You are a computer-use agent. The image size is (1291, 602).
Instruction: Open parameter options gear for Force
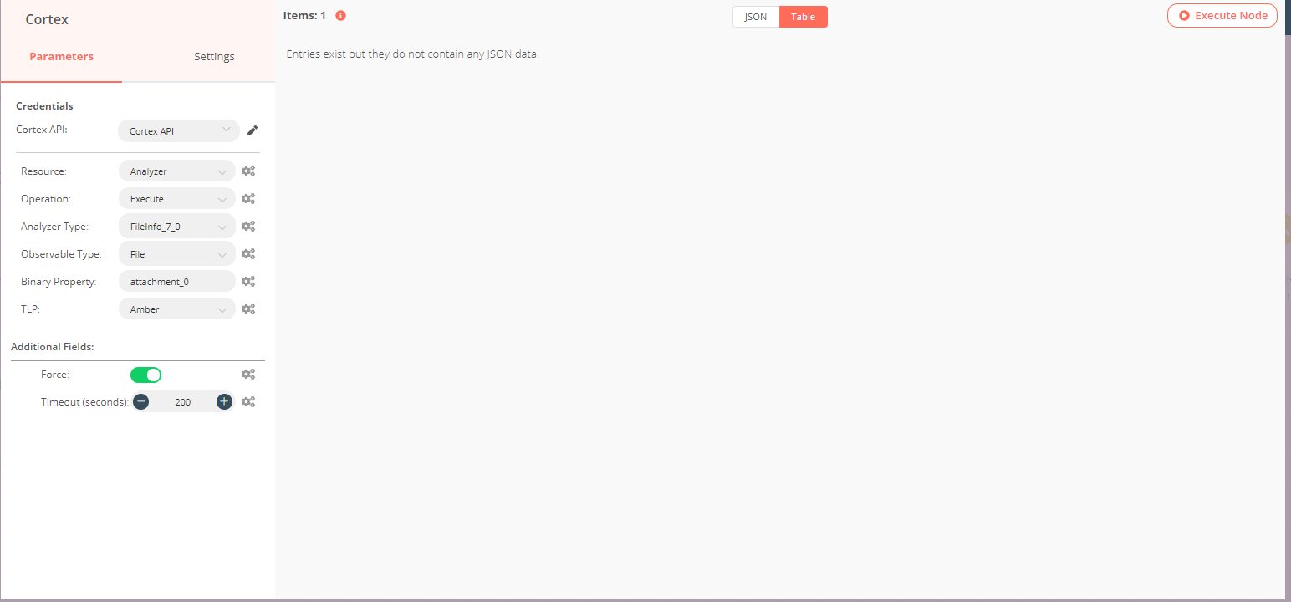(248, 375)
